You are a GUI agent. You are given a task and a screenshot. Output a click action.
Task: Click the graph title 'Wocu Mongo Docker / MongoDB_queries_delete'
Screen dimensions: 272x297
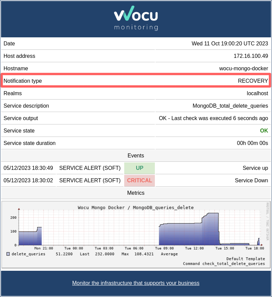click(136, 208)
